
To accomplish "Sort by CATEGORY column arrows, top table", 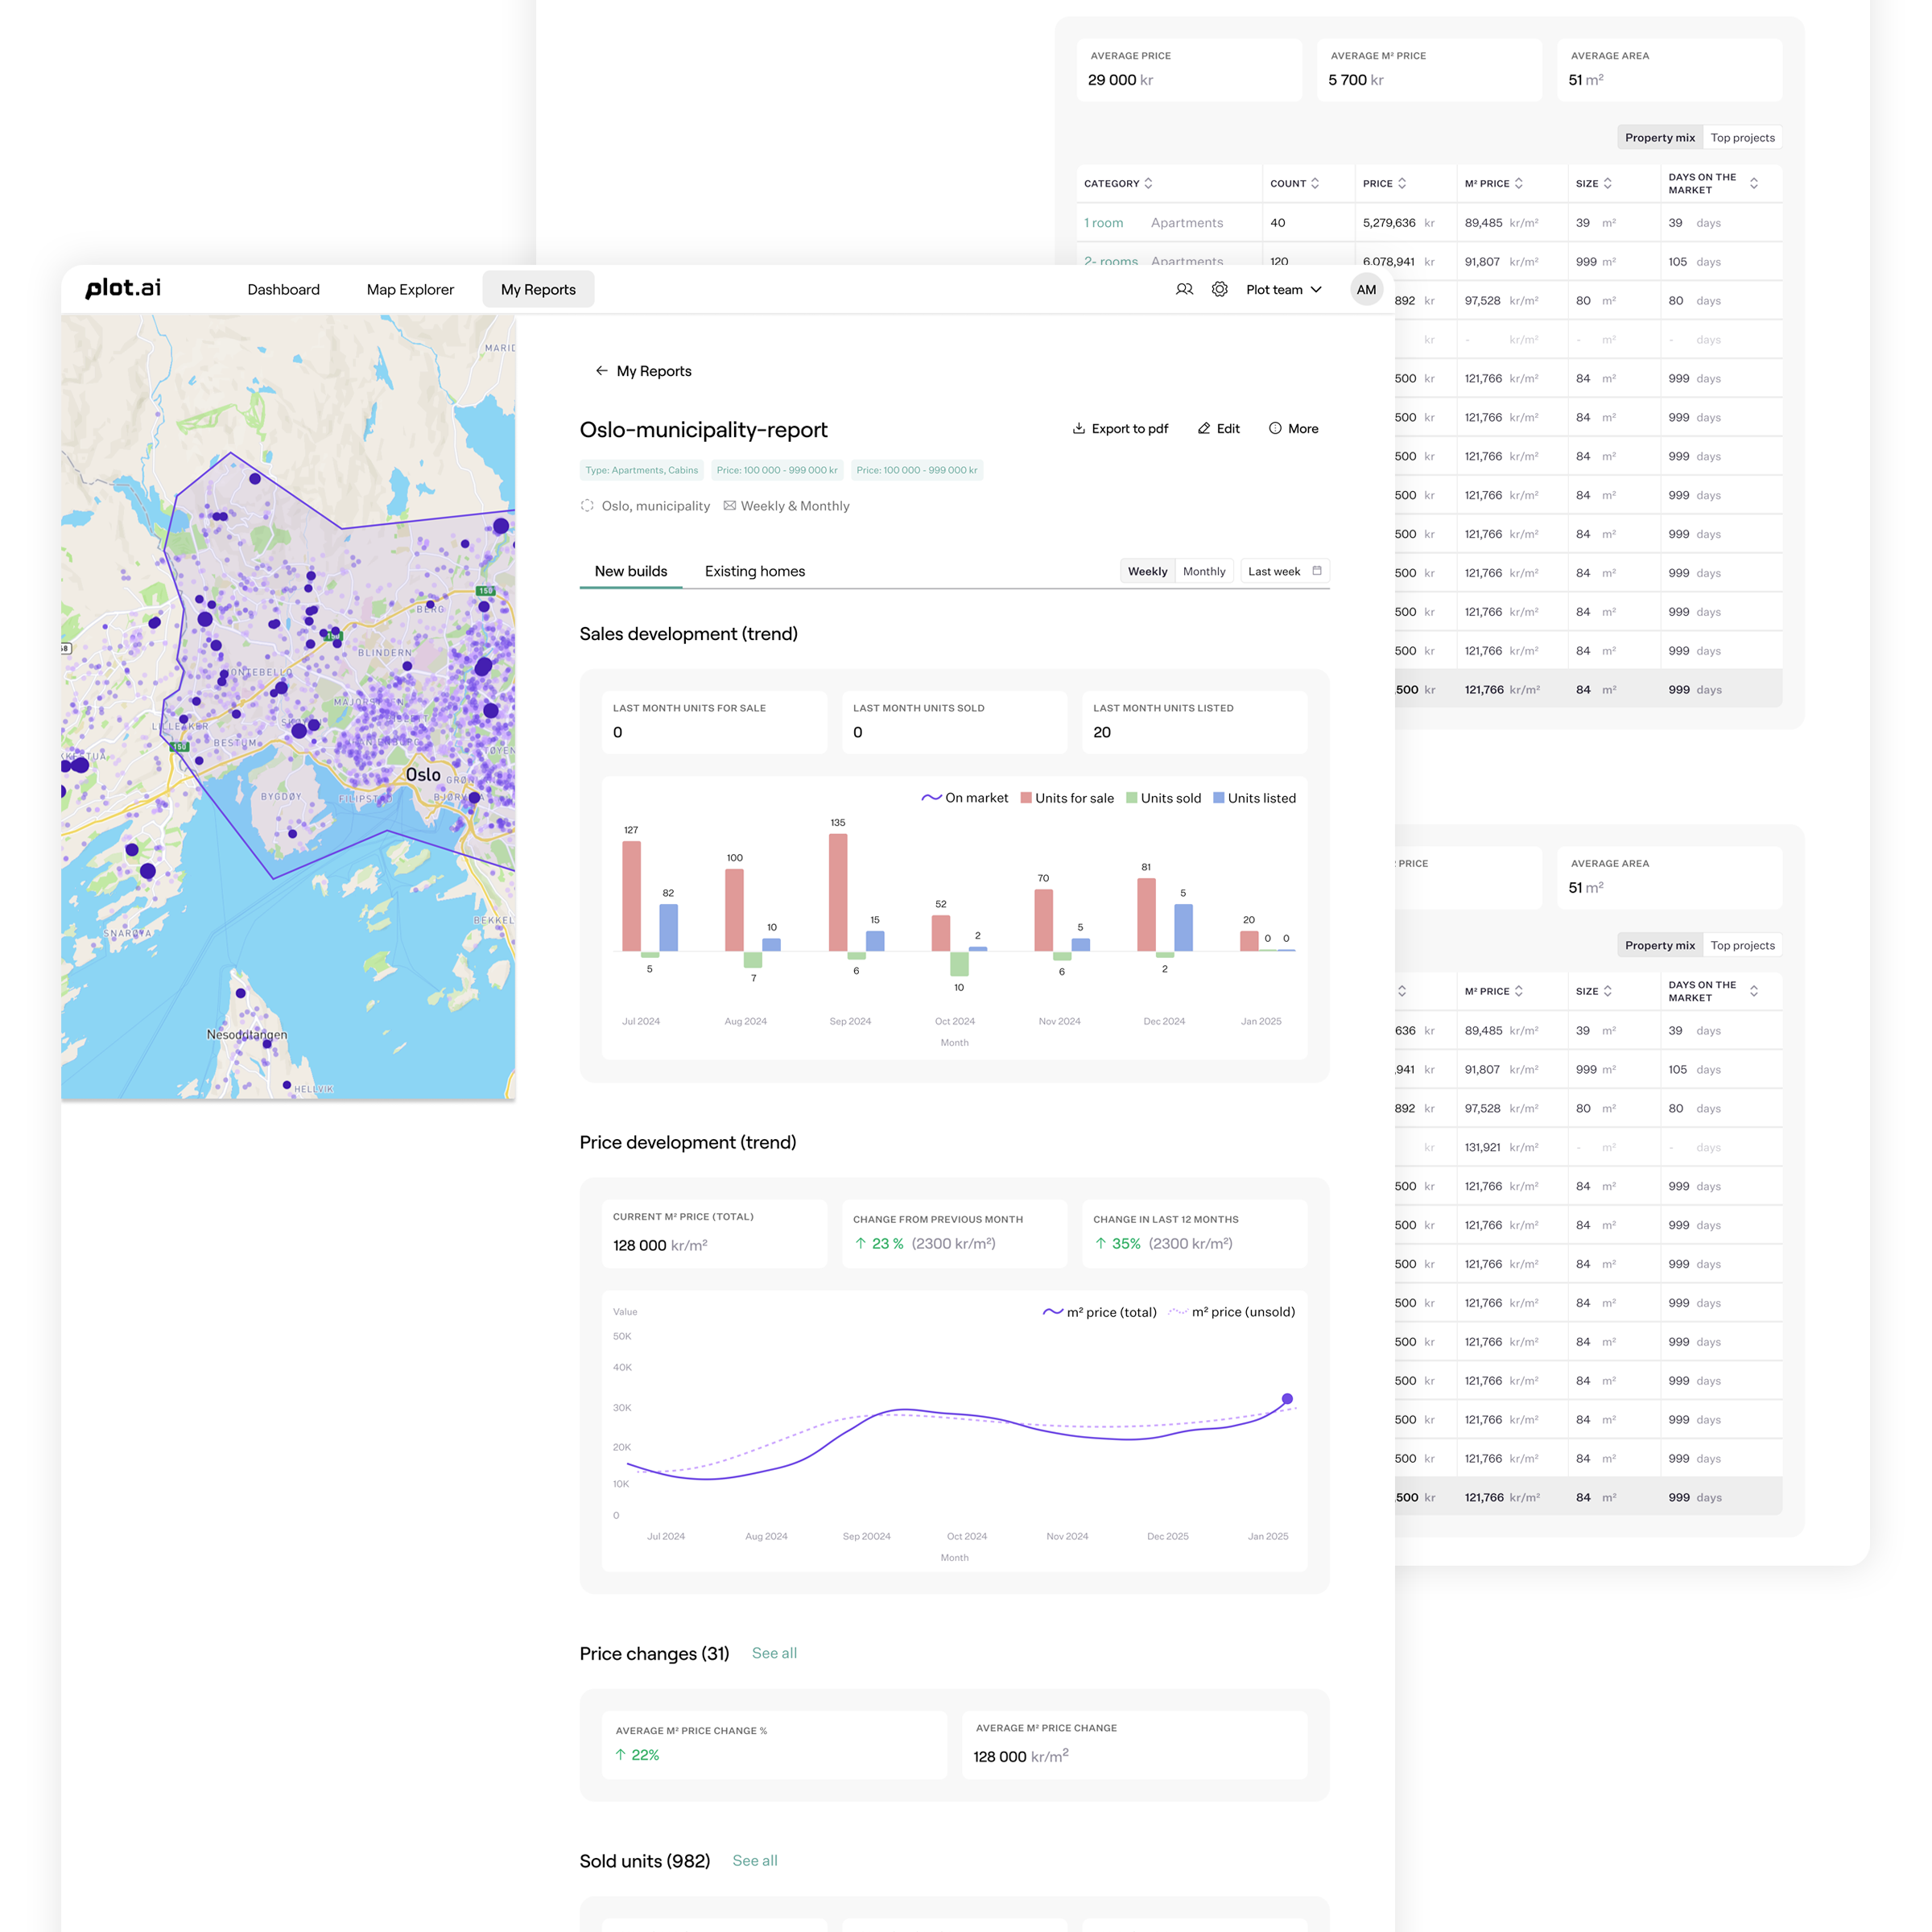I will point(1148,183).
